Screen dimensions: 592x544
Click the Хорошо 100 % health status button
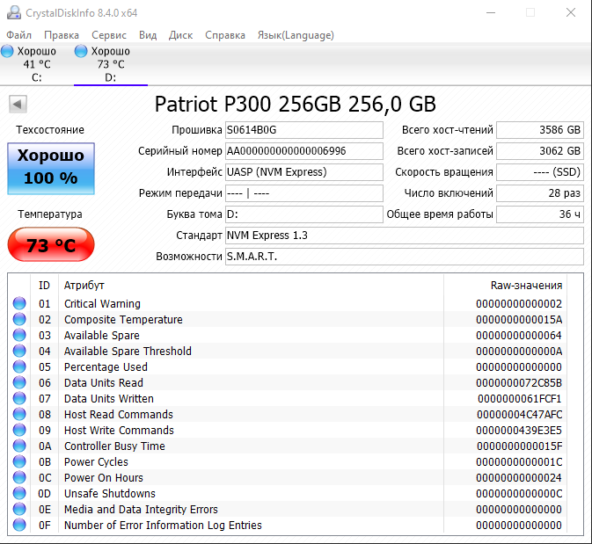tap(50, 167)
